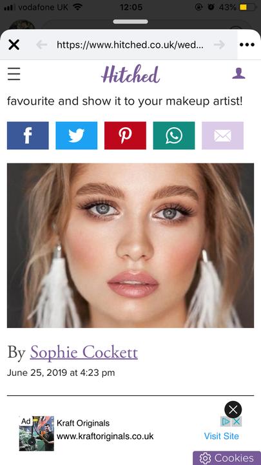This screenshot has height=465, width=261.
Task: Share the article on Twitter
Action: (x=76, y=136)
